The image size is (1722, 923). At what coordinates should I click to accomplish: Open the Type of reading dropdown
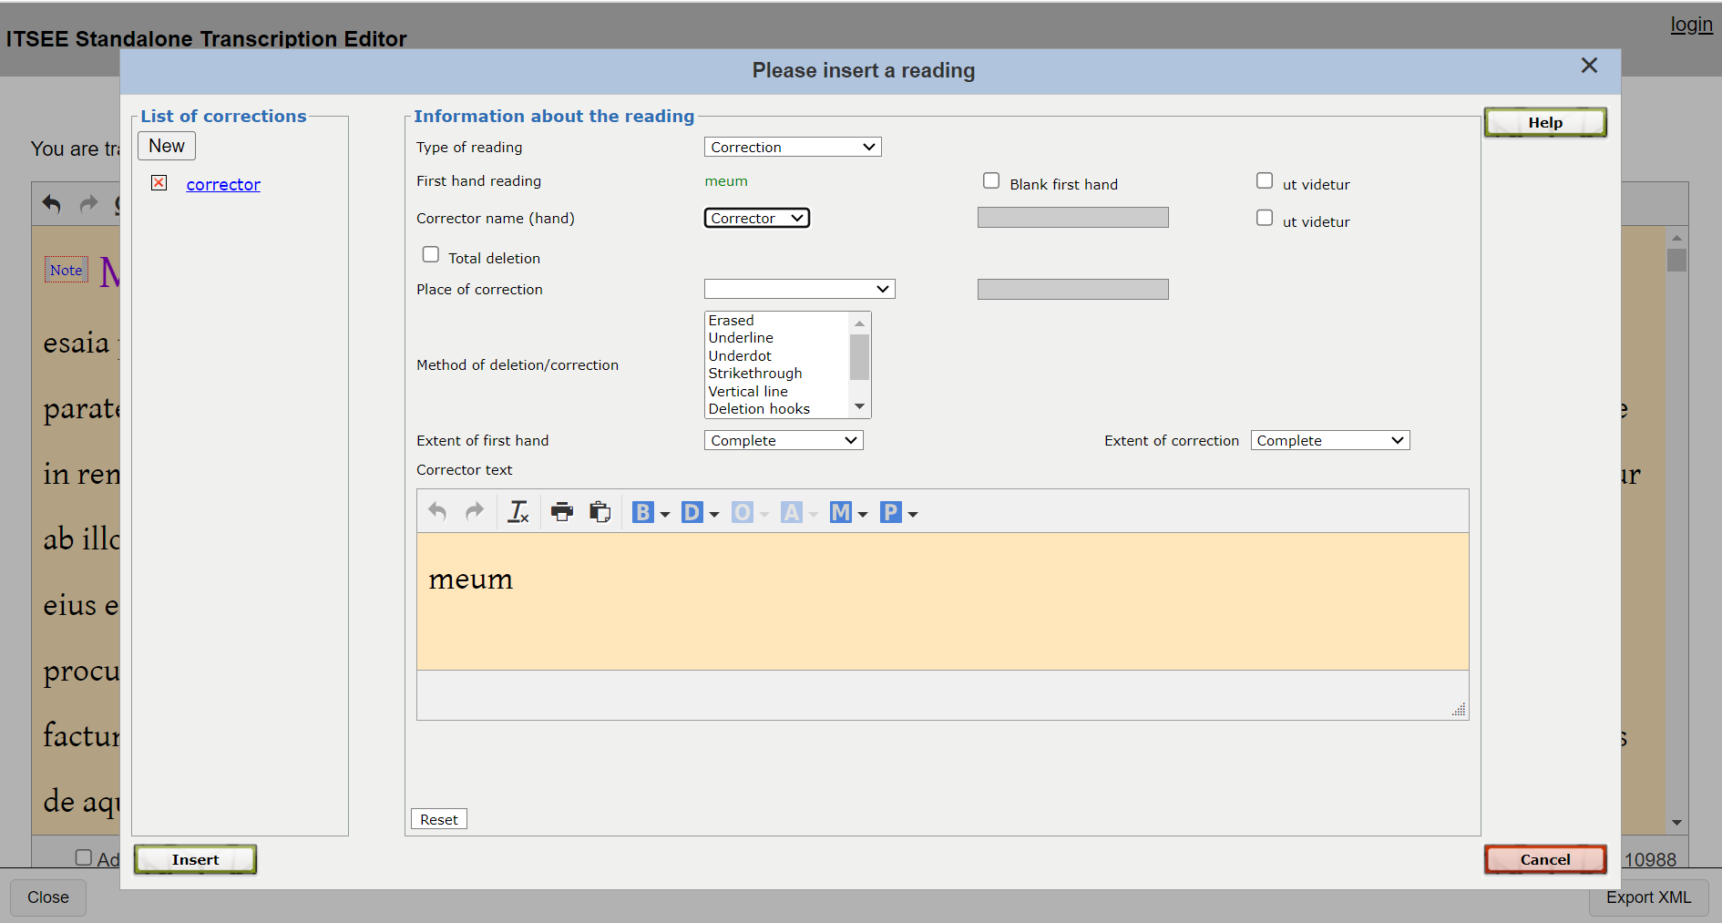pos(793,147)
